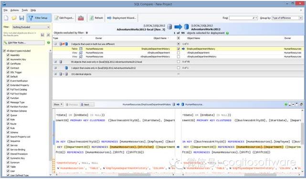Screen dimensions: 306x179
Task: Open the Help menu
Action: pos(33,10)
